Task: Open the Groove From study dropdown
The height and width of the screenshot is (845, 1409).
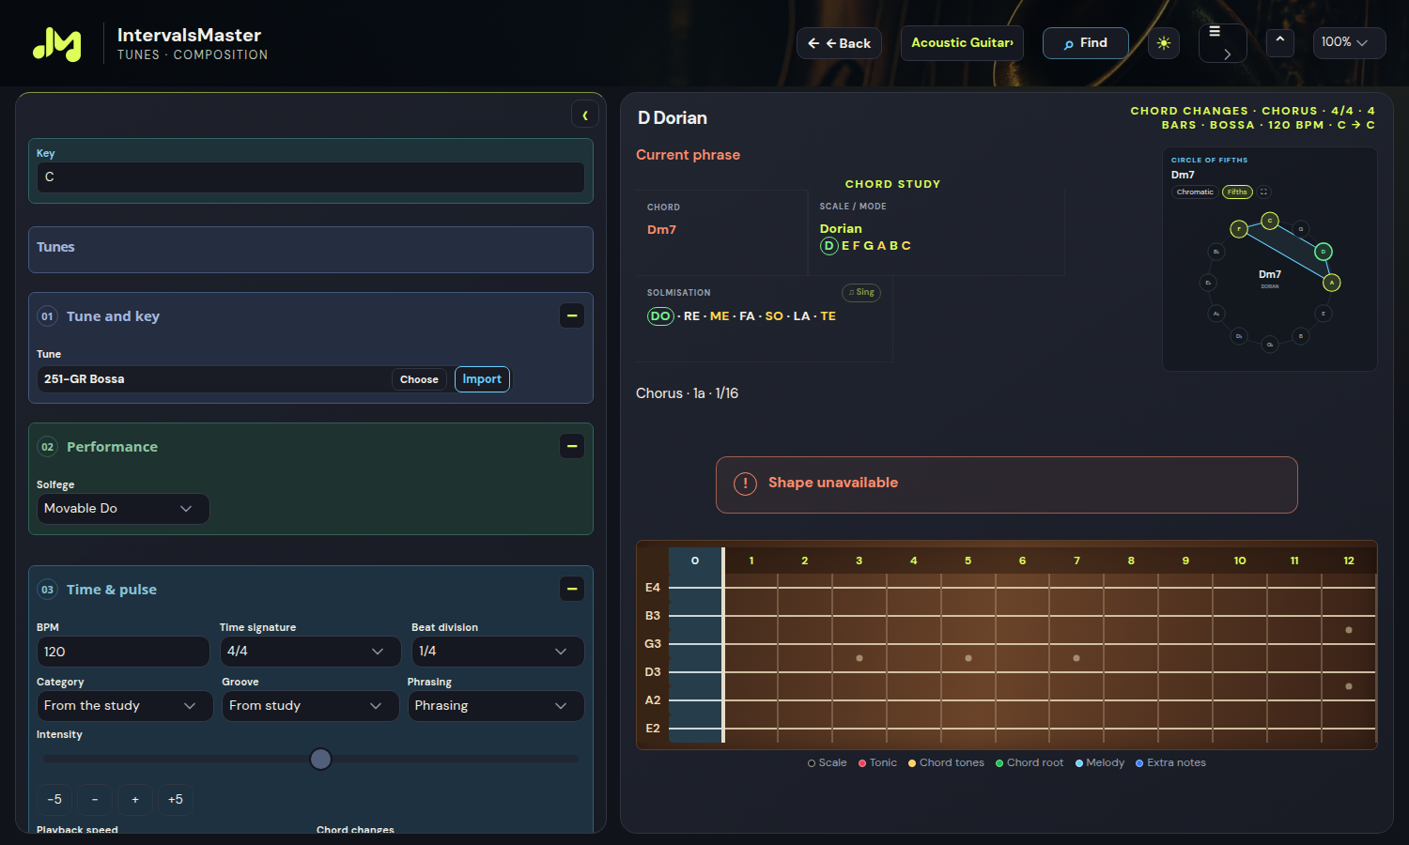Action: [x=310, y=706]
